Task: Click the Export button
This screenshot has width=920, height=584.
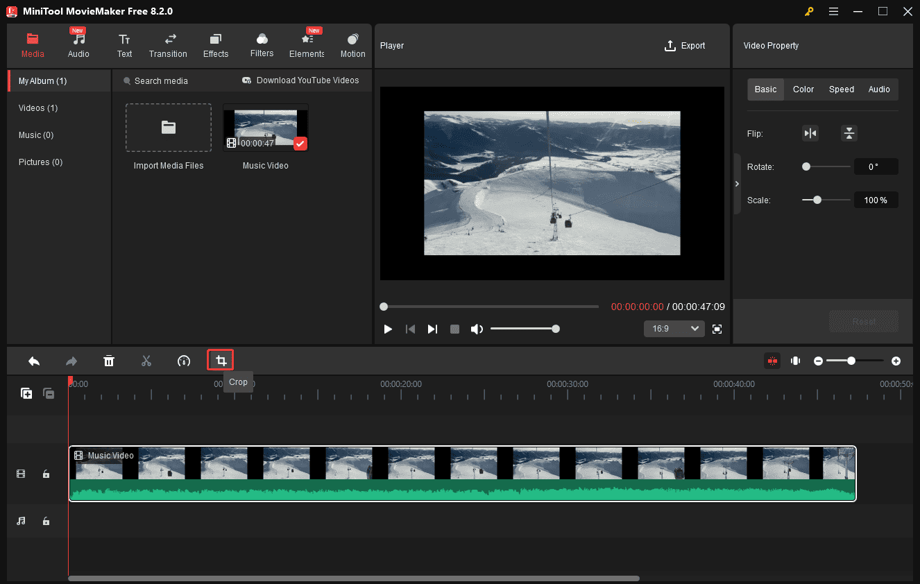Action: coord(685,46)
